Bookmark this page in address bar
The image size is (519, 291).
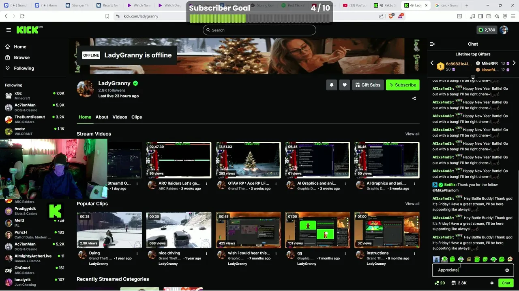(107, 16)
